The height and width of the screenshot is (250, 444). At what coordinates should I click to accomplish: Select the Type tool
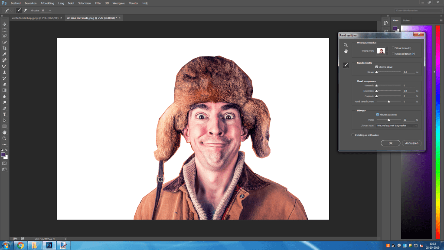click(4, 114)
